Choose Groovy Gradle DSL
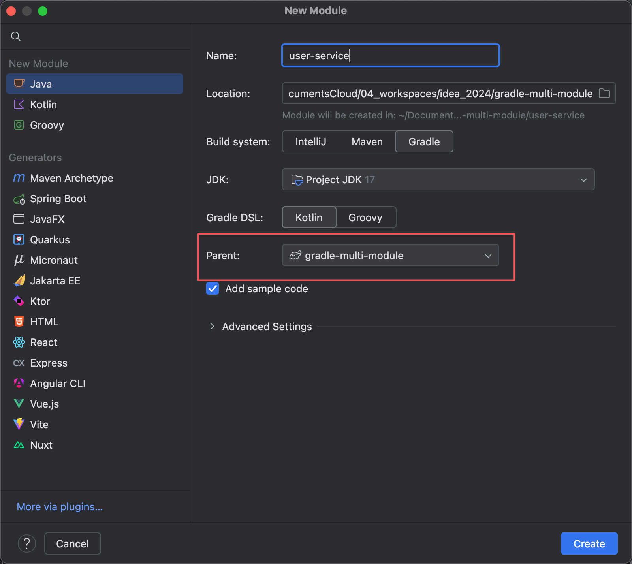Screen dimensions: 632x564 (365, 218)
